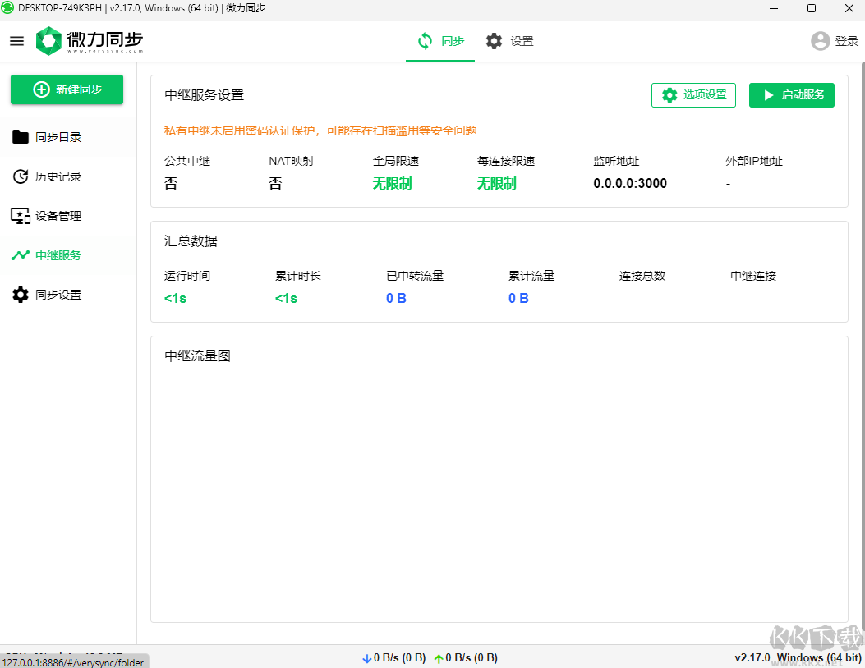Click the v2.17.0 version text
The width and height of the screenshot is (865, 668).
[751, 657]
